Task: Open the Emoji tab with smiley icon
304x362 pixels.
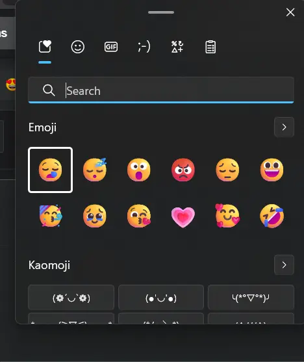Action: (77, 47)
